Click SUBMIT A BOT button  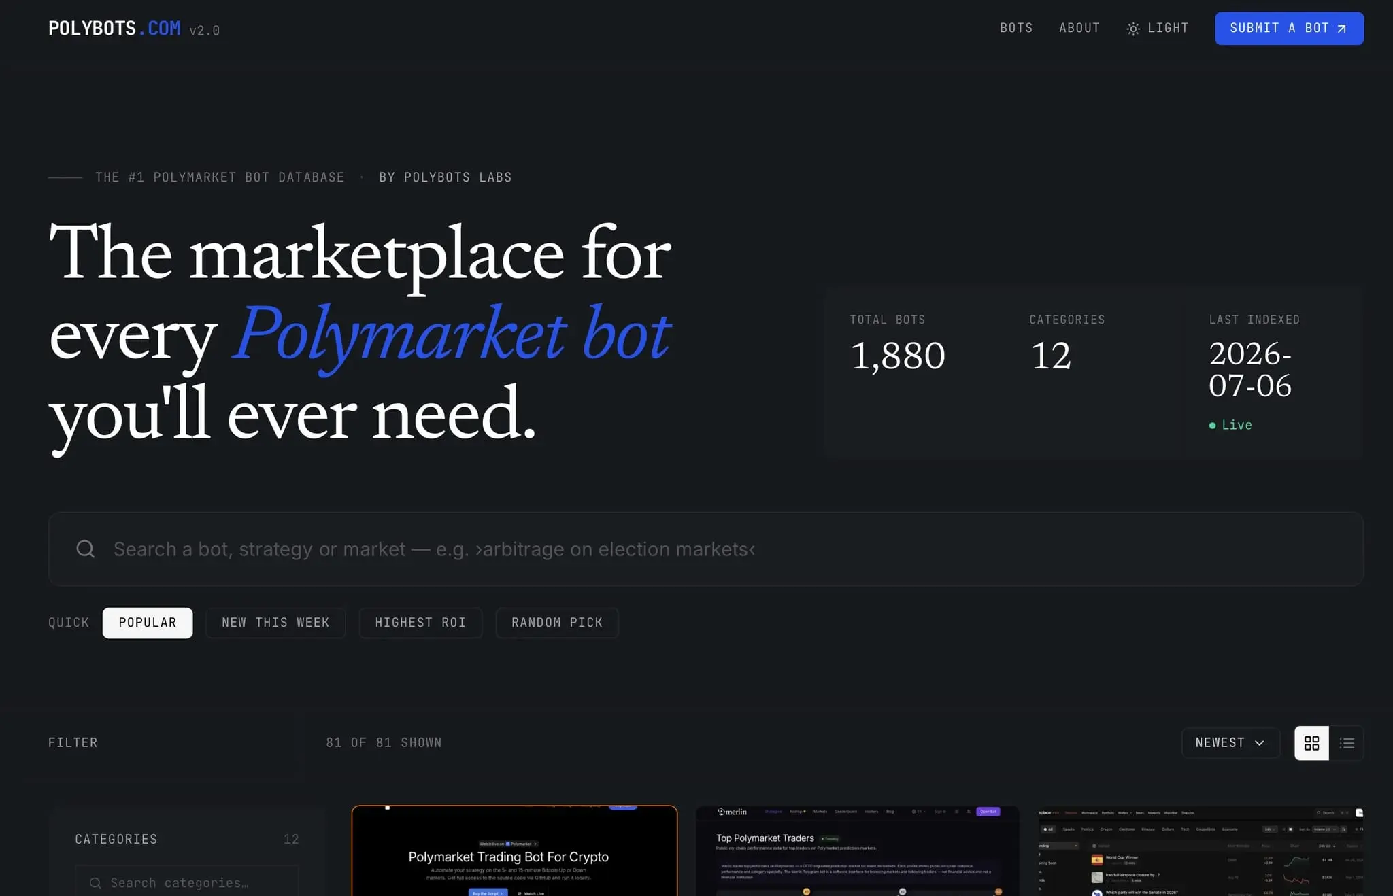(1289, 28)
